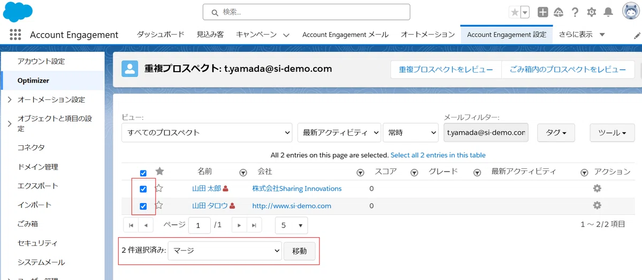The width and height of the screenshot is (642, 280).
Task: Uncheck the 山田 太郎 row checkbox
Action: tap(143, 189)
